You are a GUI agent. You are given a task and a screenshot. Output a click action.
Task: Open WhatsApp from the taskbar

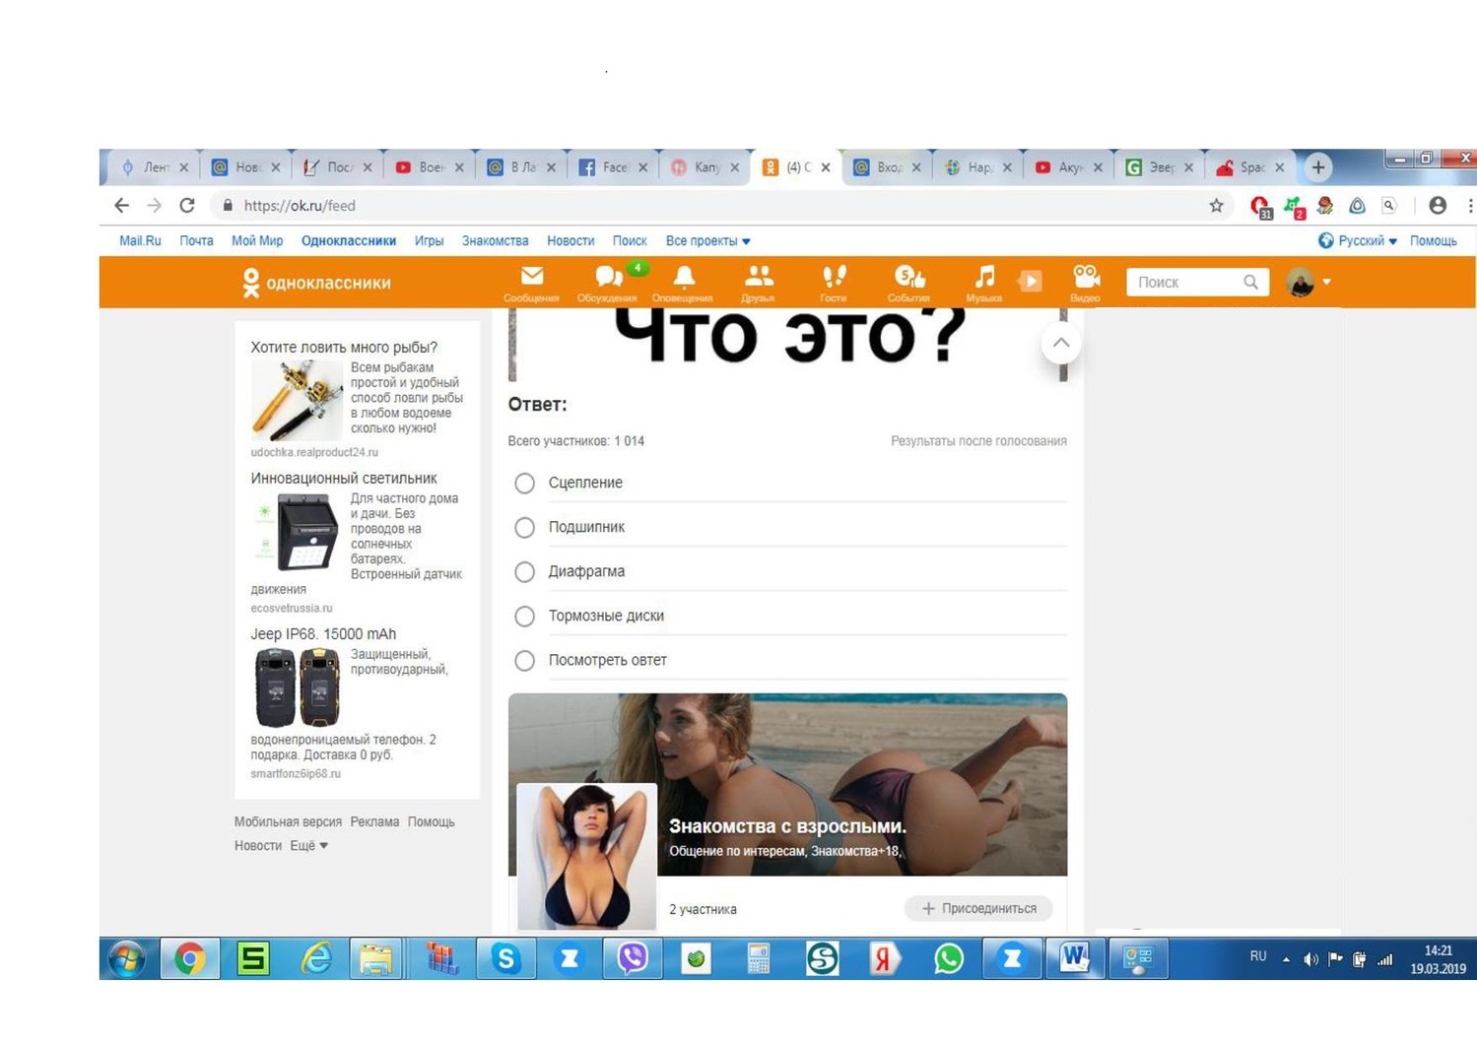click(949, 958)
